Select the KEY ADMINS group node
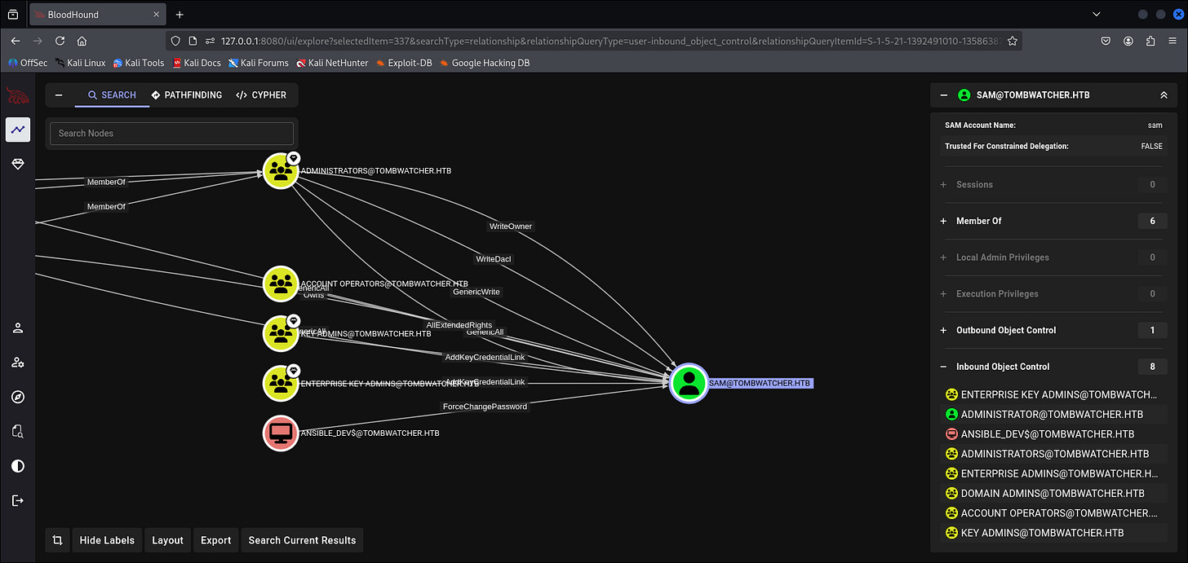1188x563 pixels. (x=281, y=333)
